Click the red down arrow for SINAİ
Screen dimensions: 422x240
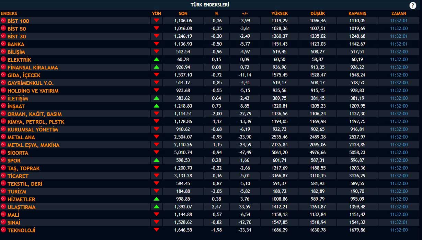click(x=157, y=222)
